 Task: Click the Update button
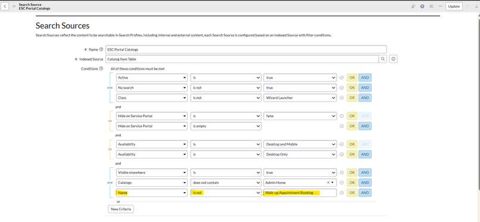pos(454,7)
